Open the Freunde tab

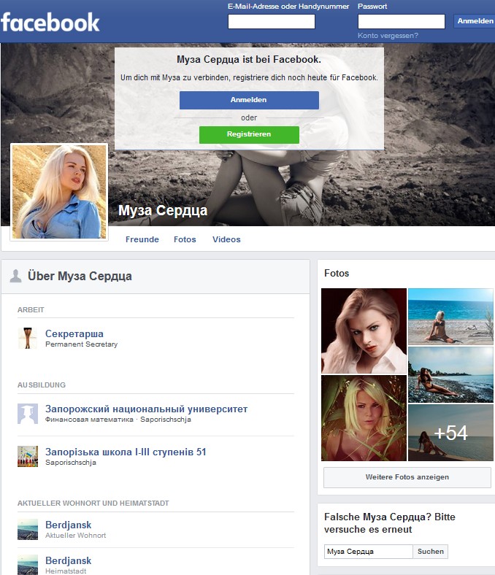coord(142,239)
